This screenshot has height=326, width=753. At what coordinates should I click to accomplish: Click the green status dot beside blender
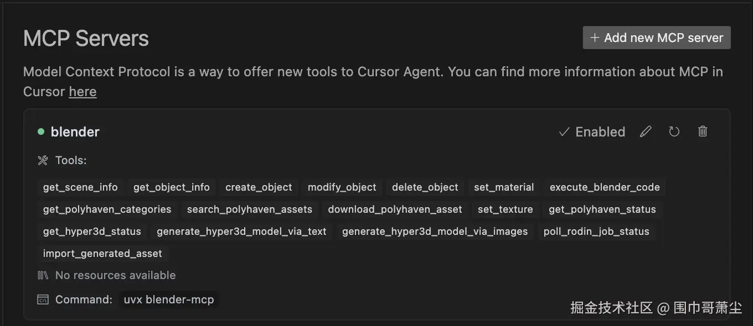tap(41, 132)
